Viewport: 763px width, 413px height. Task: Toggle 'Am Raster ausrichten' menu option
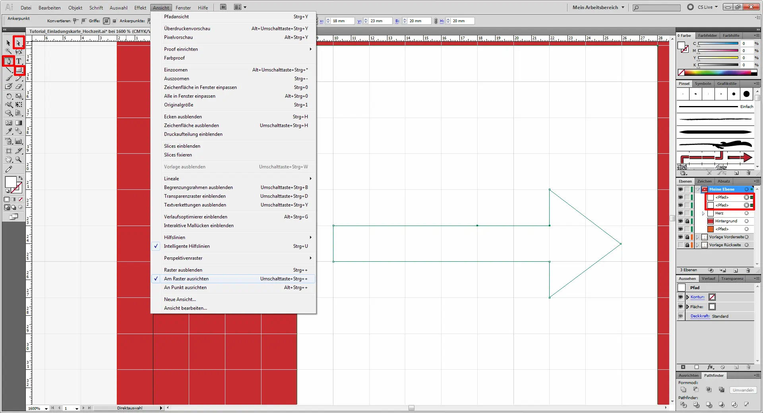(x=186, y=279)
